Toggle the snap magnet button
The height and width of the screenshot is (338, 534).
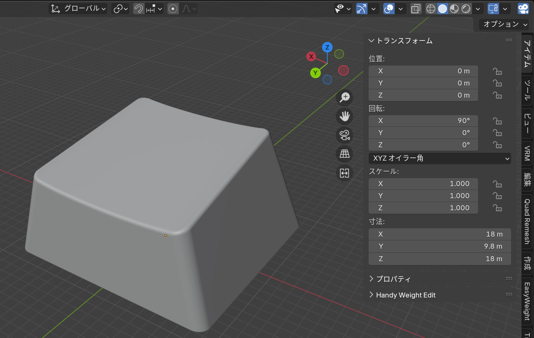[x=139, y=9]
